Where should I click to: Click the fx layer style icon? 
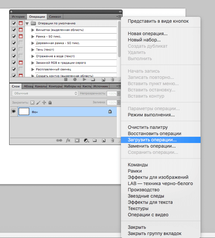point(68,140)
